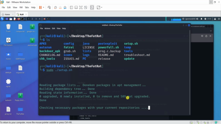Select the proxy.txt desktop file
221x124 pixels.
click(x=8, y=111)
